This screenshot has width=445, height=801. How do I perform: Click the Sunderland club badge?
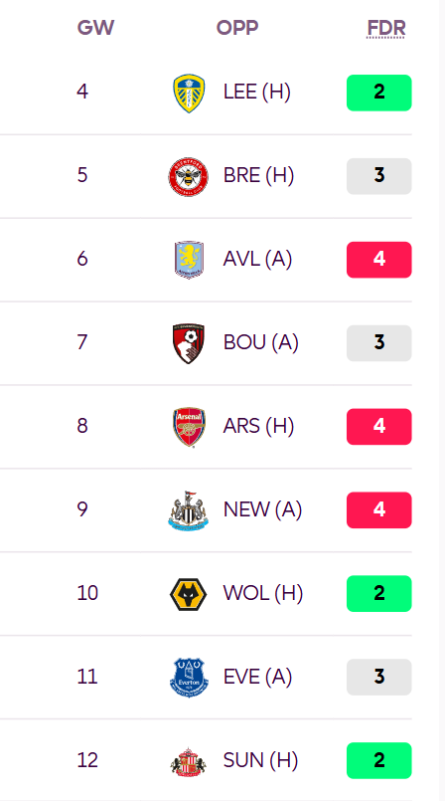tap(189, 761)
